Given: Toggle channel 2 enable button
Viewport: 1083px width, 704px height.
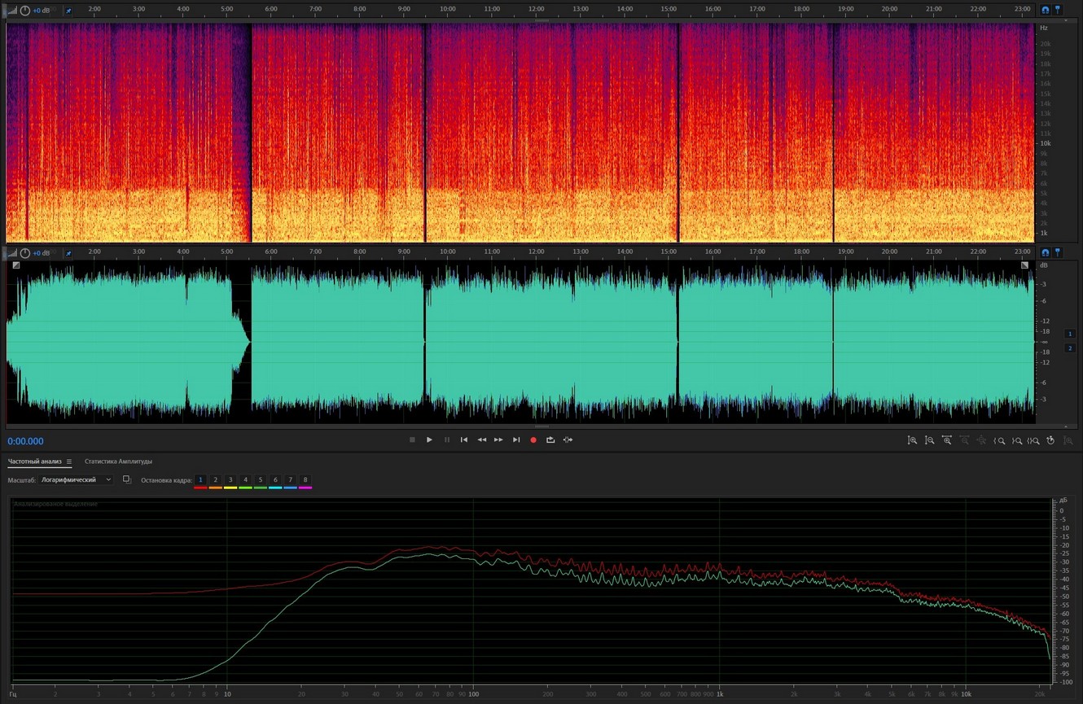Looking at the screenshot, I should pos(1070,348).
